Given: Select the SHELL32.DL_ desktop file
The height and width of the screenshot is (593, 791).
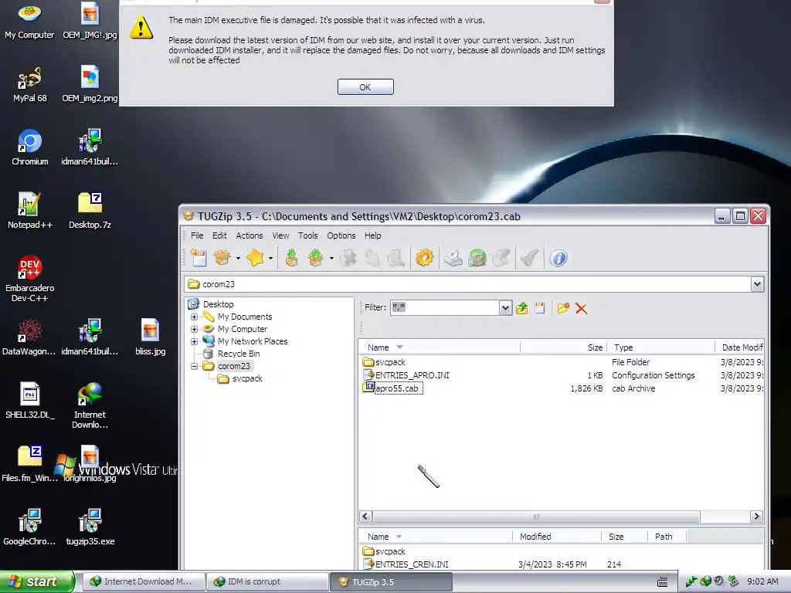Looking at the screenshot, I should point(30,401).
